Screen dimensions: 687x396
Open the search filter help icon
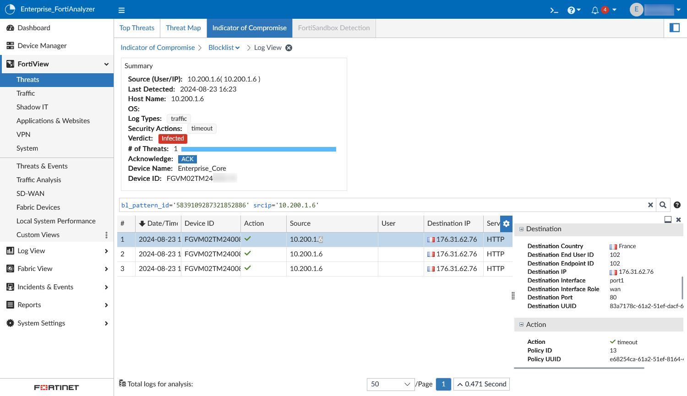coord(677,205)
